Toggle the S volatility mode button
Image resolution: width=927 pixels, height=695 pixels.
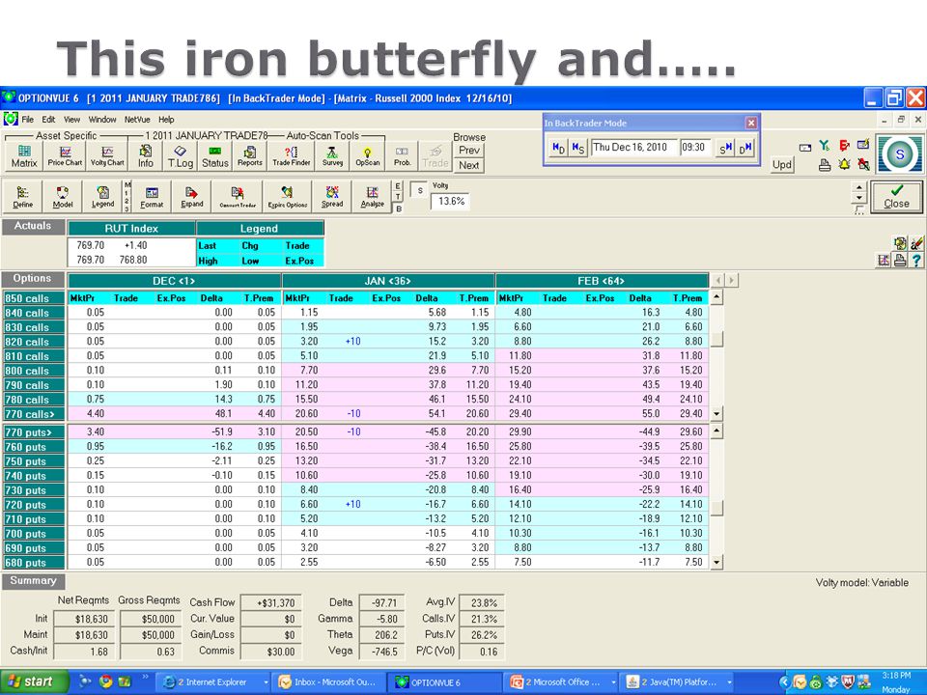(419, 190)
